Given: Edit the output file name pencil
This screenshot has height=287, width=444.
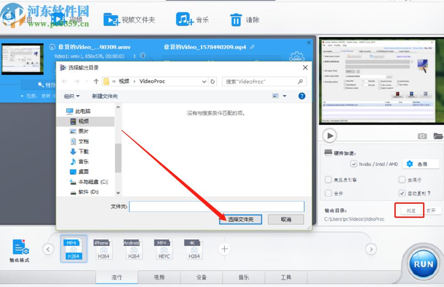Looking at the screenshot, I should tap(252, 47).
